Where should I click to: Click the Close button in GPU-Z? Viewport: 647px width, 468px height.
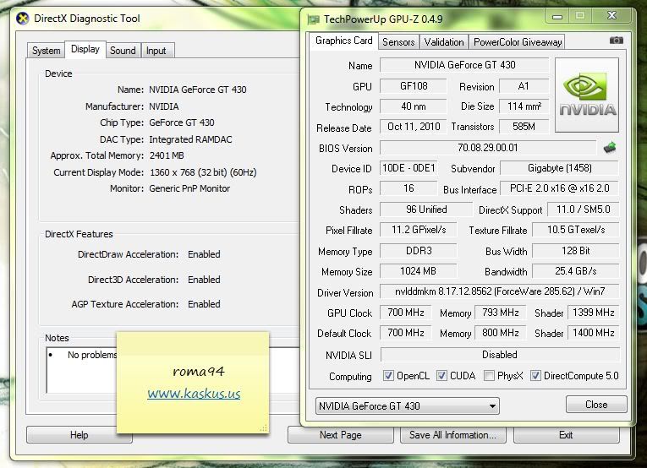pos(596,404)
